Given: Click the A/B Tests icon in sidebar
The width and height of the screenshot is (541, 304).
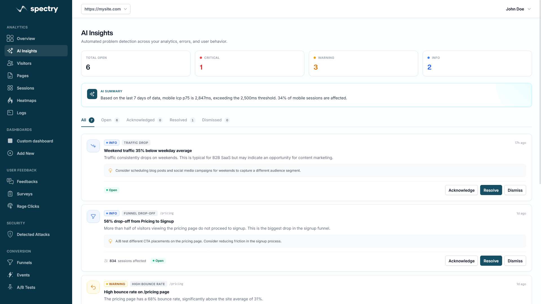Looking at the screenshot, I should [x=10, y=287].
